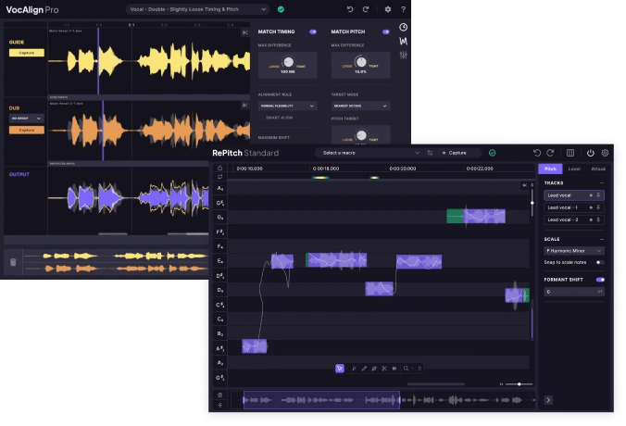
Task: Select the scissors split tool in RePitch
Action: [384, 369]
